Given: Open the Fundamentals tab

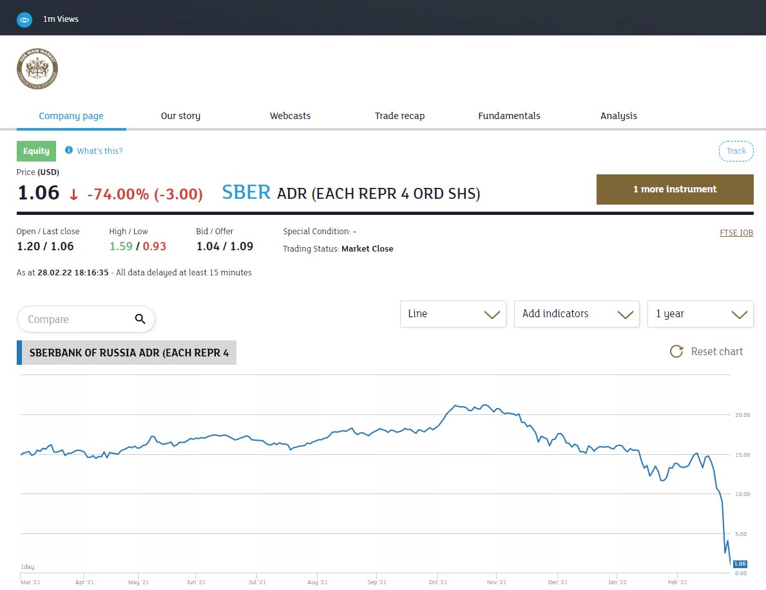Looking at the screenshot, I should [x=509, y=116].
